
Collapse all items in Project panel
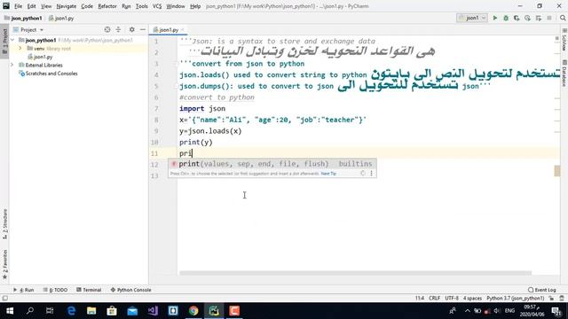pyautogui.click(x=118, y=29)
